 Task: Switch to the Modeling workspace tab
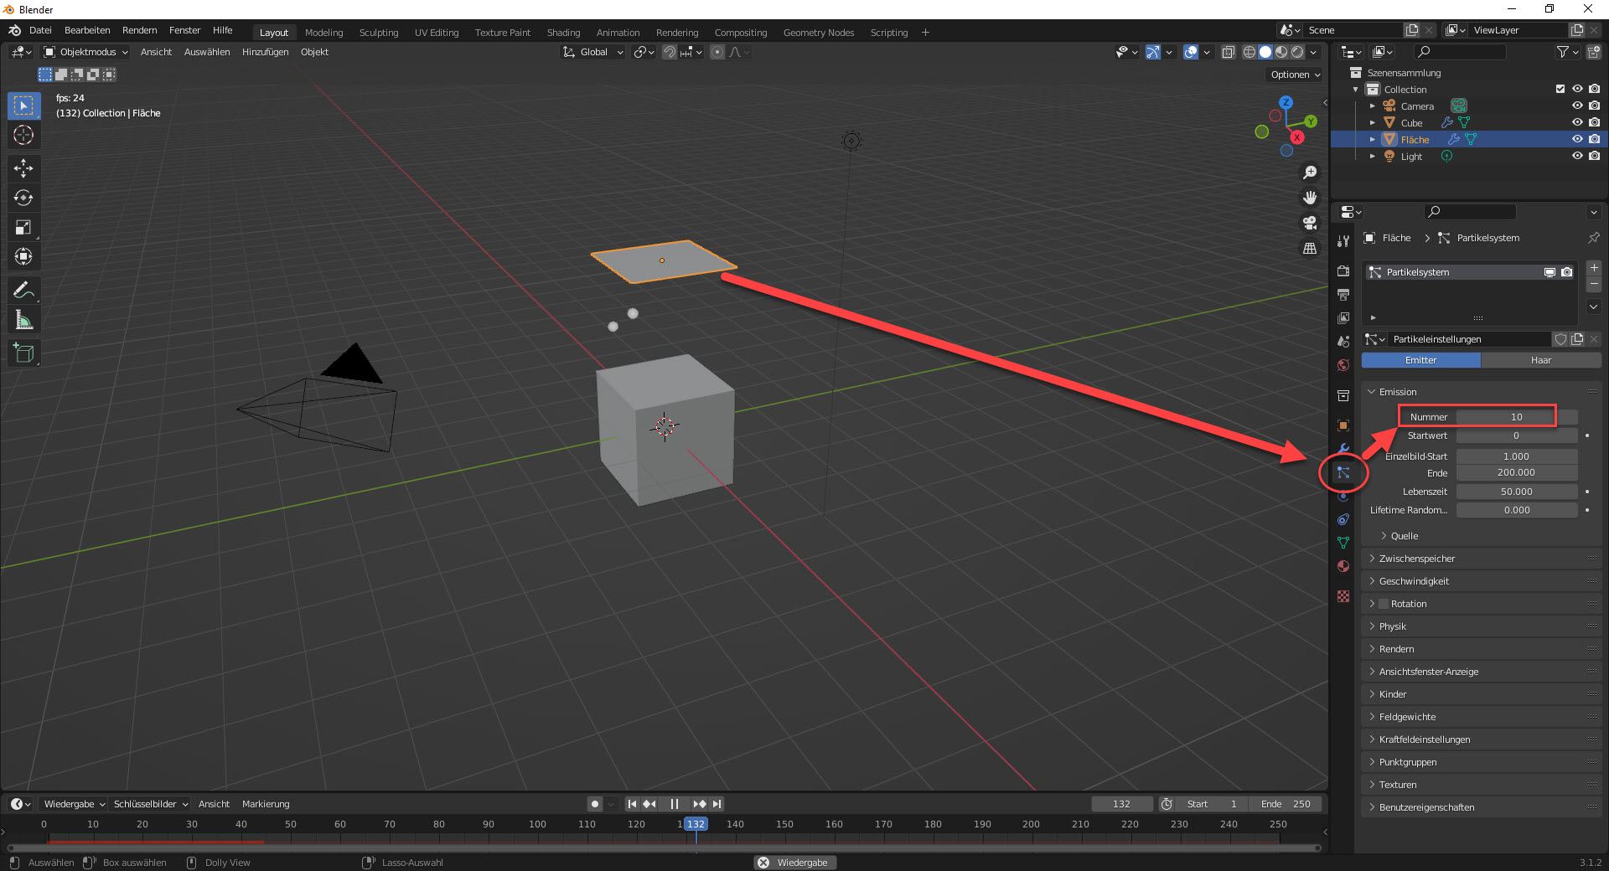tap(323, 33)
